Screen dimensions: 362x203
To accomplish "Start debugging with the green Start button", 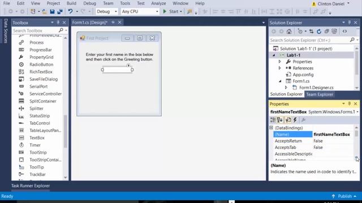I will [x=171, y=11].
